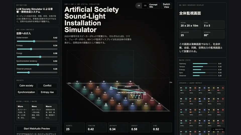Select speaker 11 node in the 3D room
Viewport: 241px width, 135px height.
pyautogui.click(x=92, y=95)
